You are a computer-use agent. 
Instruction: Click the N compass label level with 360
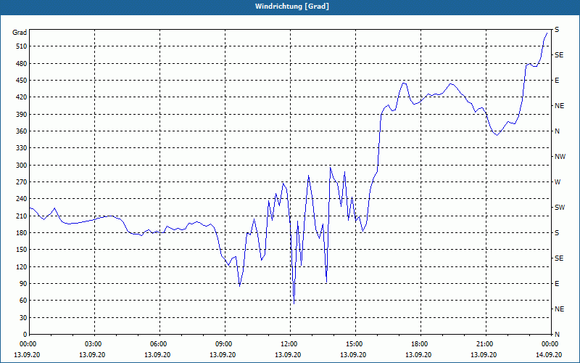tap(558, 131)
